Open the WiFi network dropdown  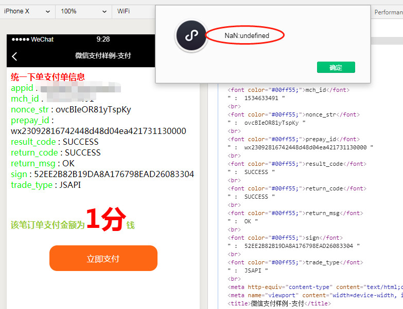click(x=134, y=11)
